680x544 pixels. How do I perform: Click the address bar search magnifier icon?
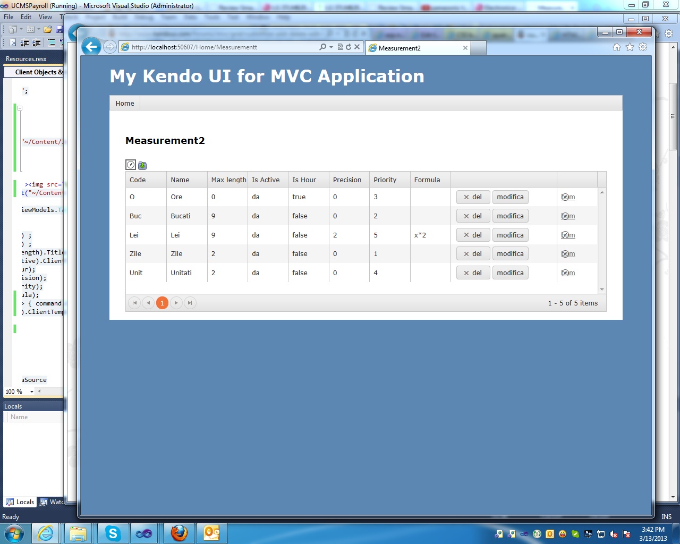322,47
